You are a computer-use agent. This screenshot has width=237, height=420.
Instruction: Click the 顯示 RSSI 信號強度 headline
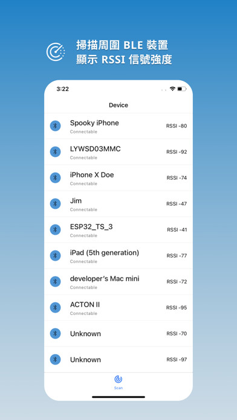[x=124, y=60]
